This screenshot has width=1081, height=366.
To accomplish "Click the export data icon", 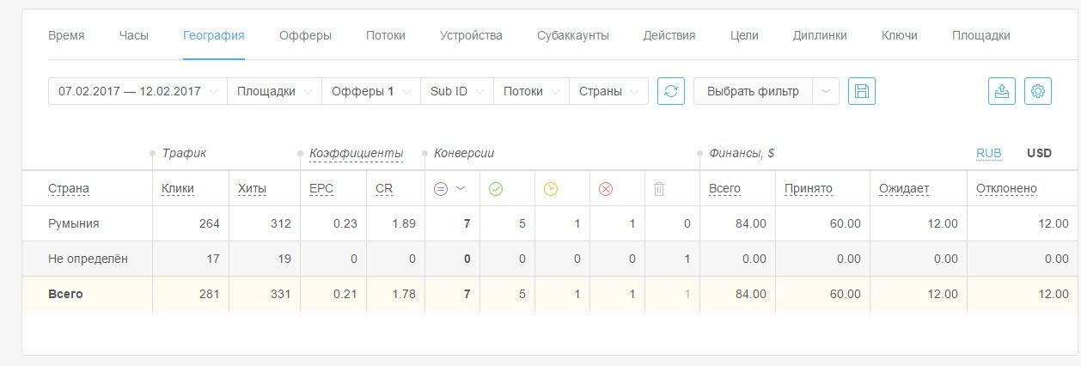I will coord(1003,91).
